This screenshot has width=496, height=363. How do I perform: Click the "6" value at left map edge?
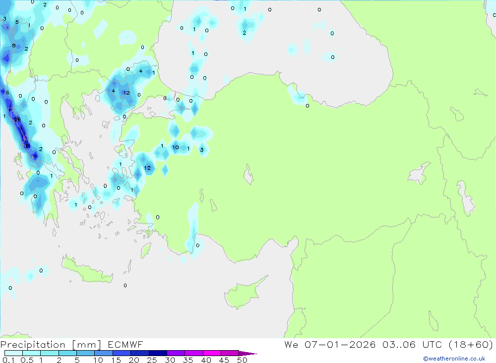7,93
